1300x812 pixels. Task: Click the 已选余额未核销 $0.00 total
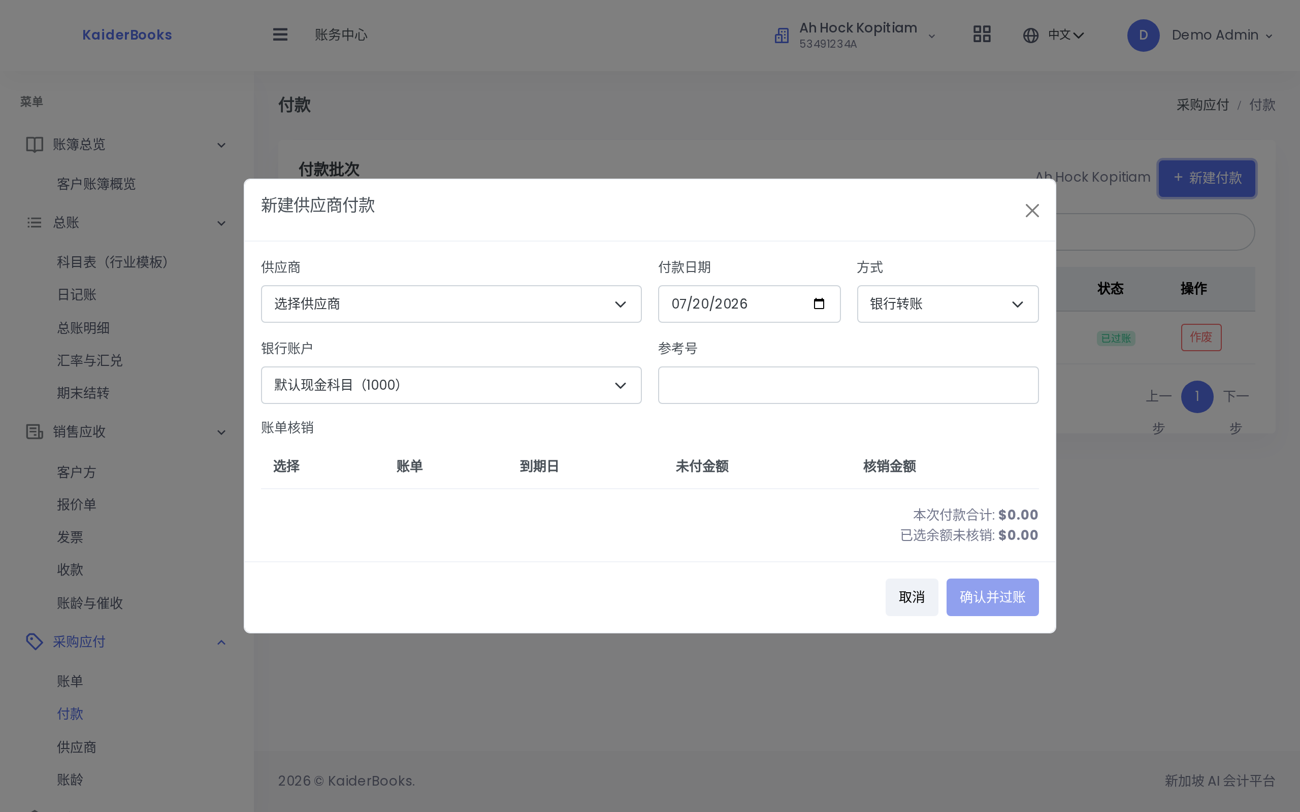(969, 535)
